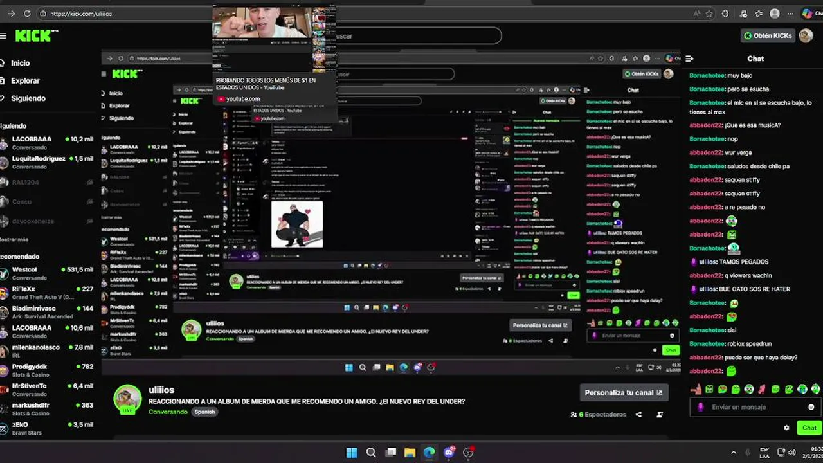Open recommended channel Bladimirrivasc

pyautogui.click(x=48, y=312)
